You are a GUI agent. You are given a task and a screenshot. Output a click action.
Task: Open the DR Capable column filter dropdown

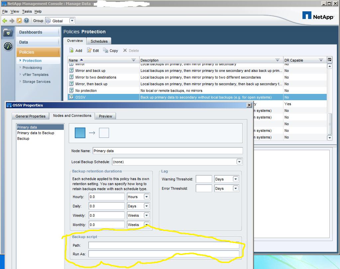321,60
